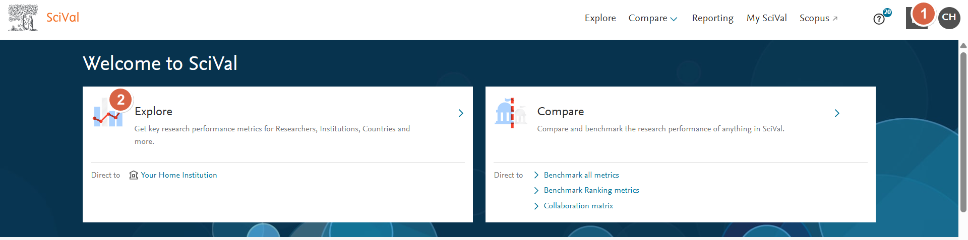Open the CH user profile avatar
This screenshot has width=968, height=240.
click(x=949, y=18)
